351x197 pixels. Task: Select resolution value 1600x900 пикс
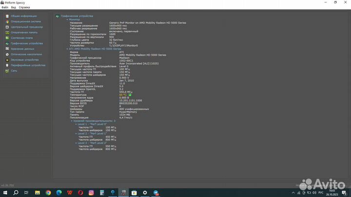coord(118,26)
